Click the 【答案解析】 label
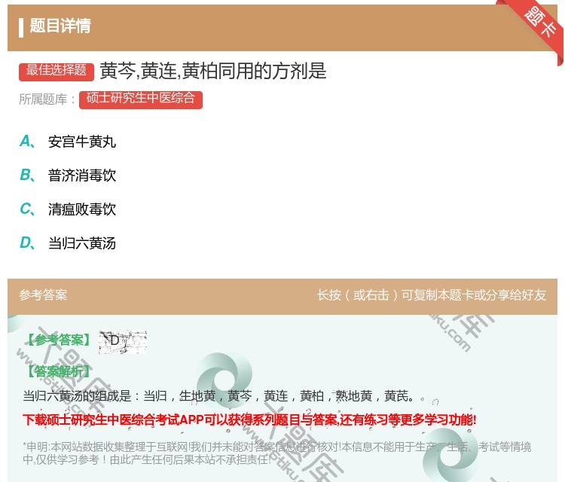The image size is (565, 482). (59, 371)
